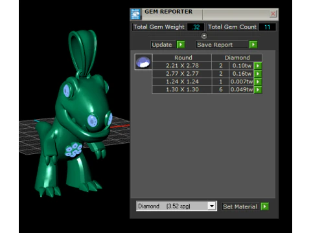Click the Update button label
The height and width of the screenshot is (233, 311).
(x=162, y=45)
